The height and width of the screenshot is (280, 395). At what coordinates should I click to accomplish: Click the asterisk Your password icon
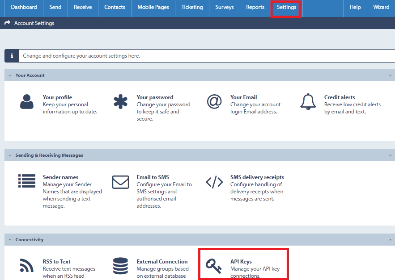tap(120, 102)
